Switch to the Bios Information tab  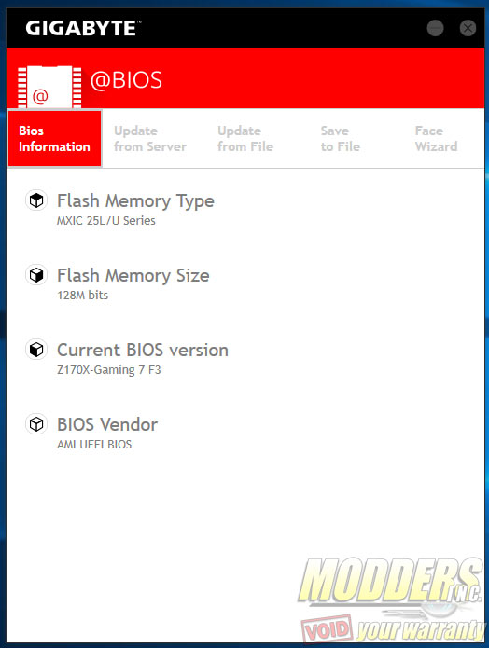55,138
